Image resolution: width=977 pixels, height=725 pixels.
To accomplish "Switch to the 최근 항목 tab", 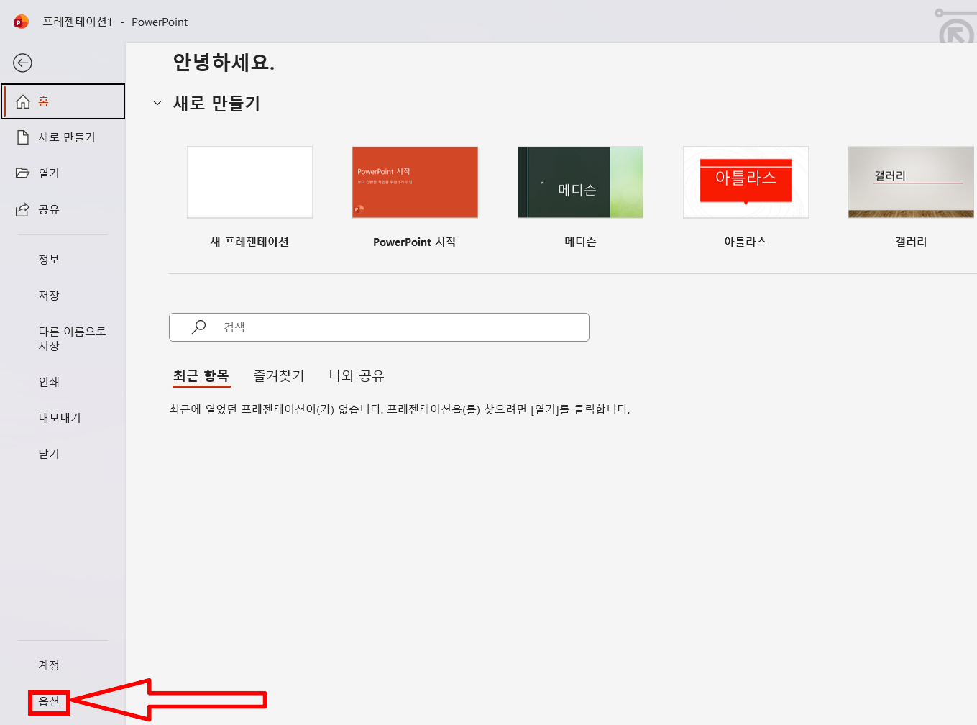I will click(x=201, y=376).
